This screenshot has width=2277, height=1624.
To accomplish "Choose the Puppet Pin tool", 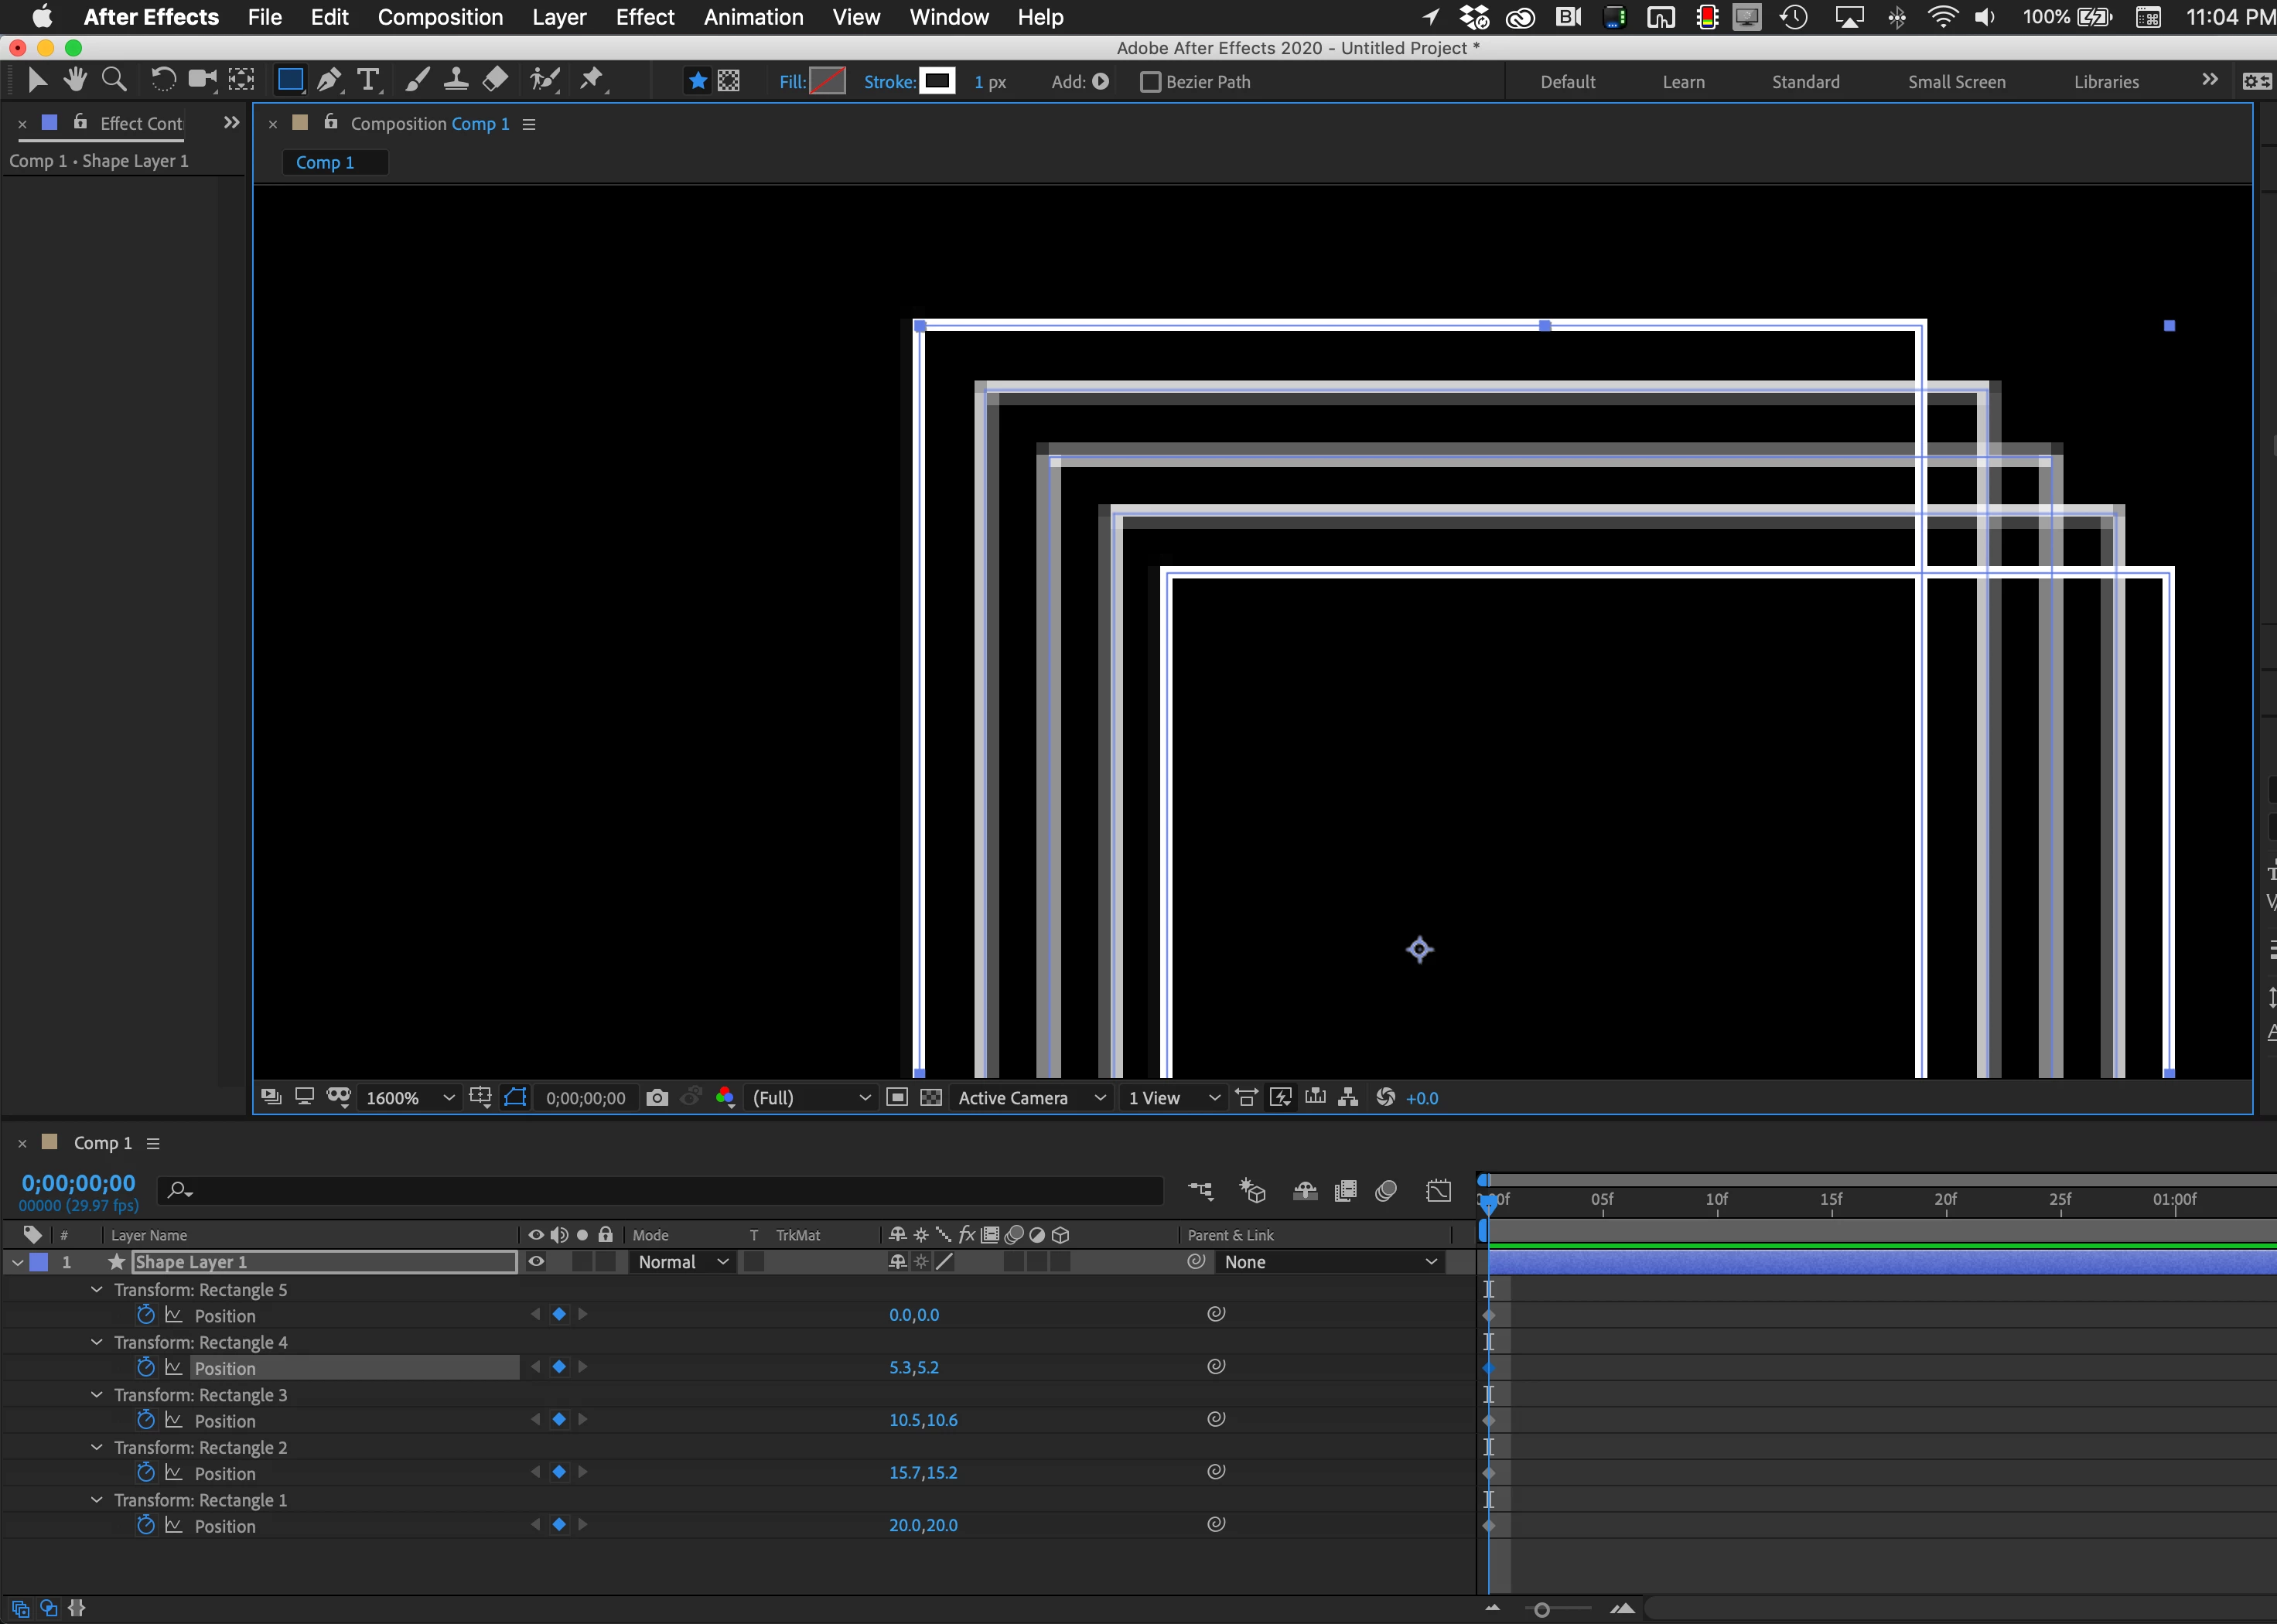I will [592, 80].
